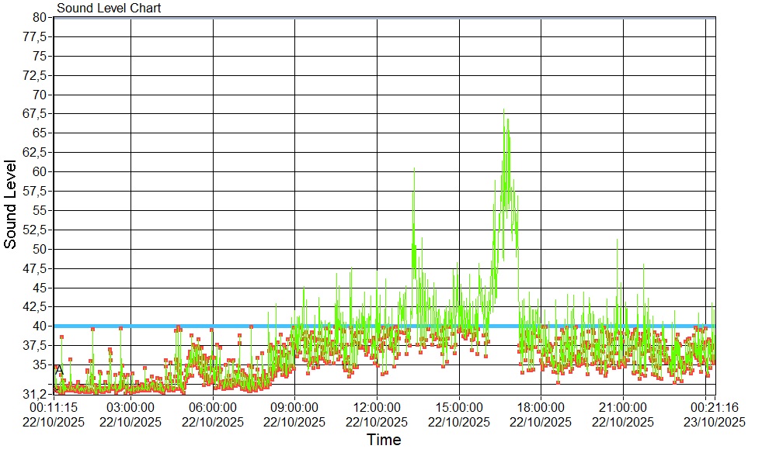Click the green spike after 21:00 near 51 dB
The height and width of the screenshot is (456, 769).
click(x=618, y=242)
